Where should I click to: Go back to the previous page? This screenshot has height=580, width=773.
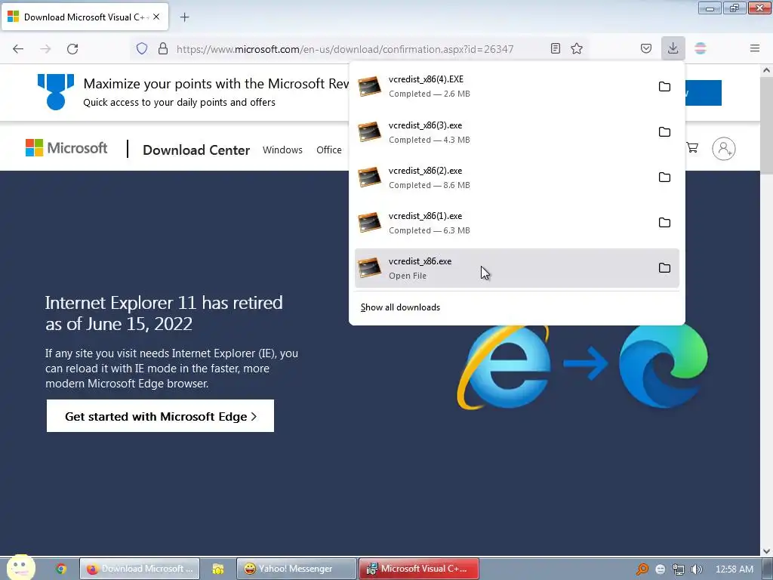click(x=18, y=49)
